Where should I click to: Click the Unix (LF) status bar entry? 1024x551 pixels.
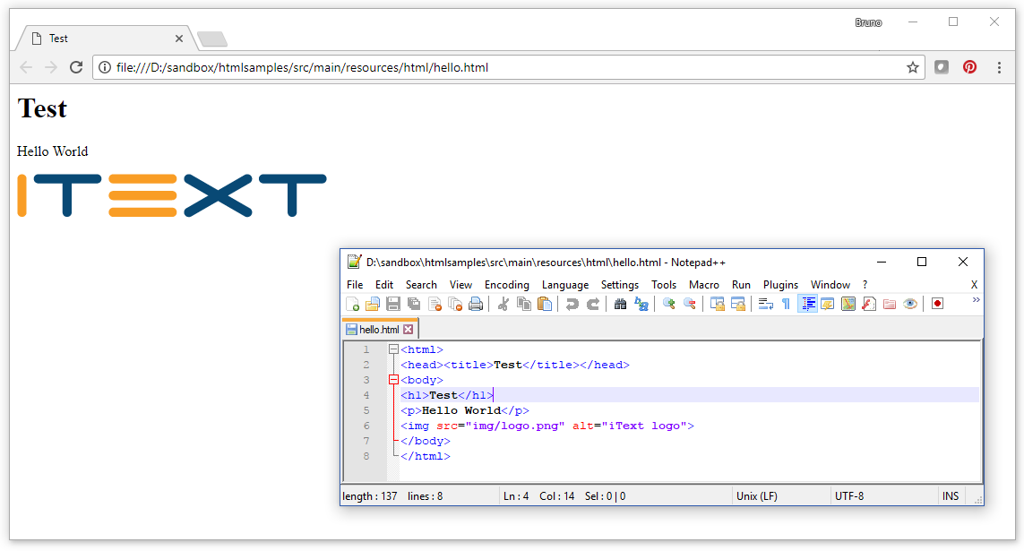click(757, 496)
